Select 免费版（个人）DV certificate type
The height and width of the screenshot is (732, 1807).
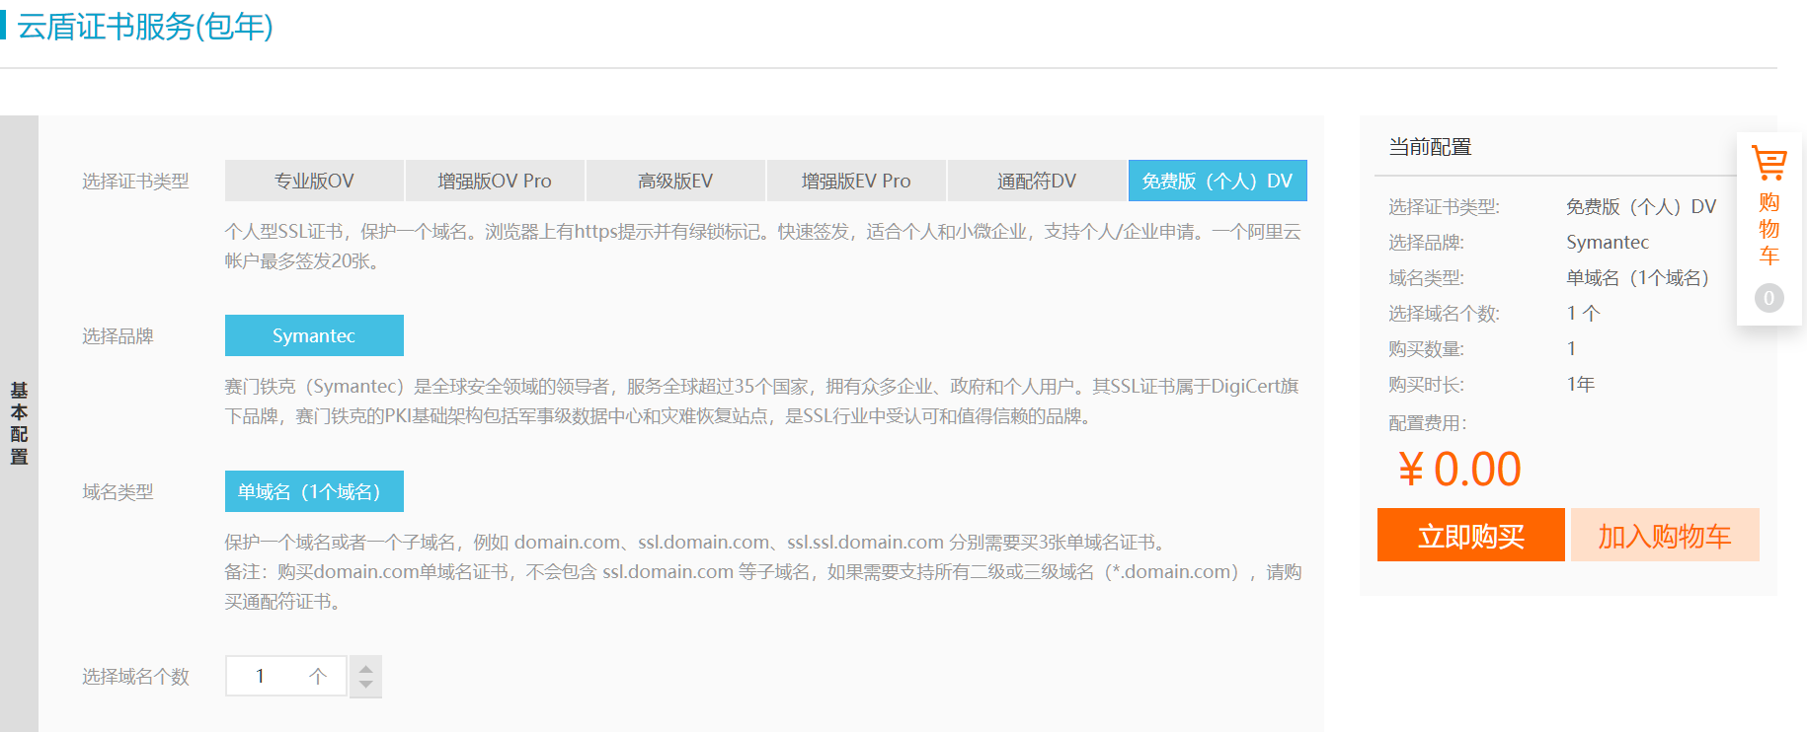1218,181
